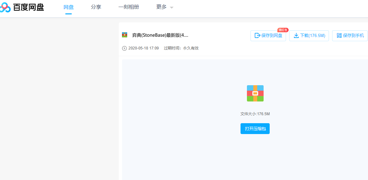The image size is (368, 180).
Task: Click the clock icon beside upload date
Action: pyautogui.click(x=124, y=49)
